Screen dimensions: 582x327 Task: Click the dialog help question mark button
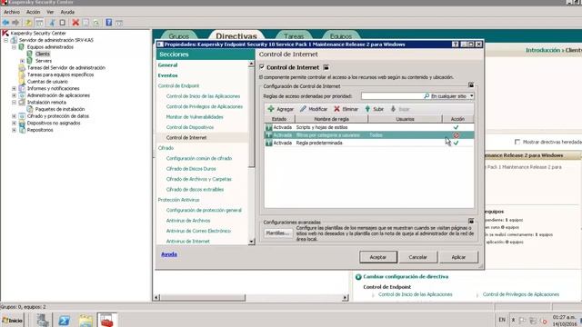[x=455, y=45]
